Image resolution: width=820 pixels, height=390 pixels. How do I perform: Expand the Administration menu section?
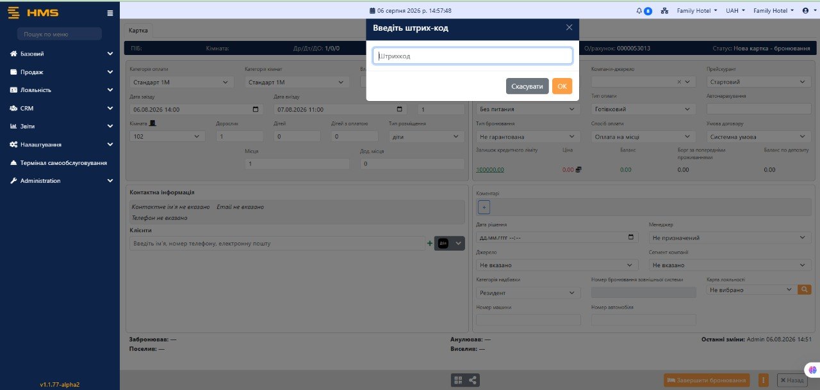60,181
